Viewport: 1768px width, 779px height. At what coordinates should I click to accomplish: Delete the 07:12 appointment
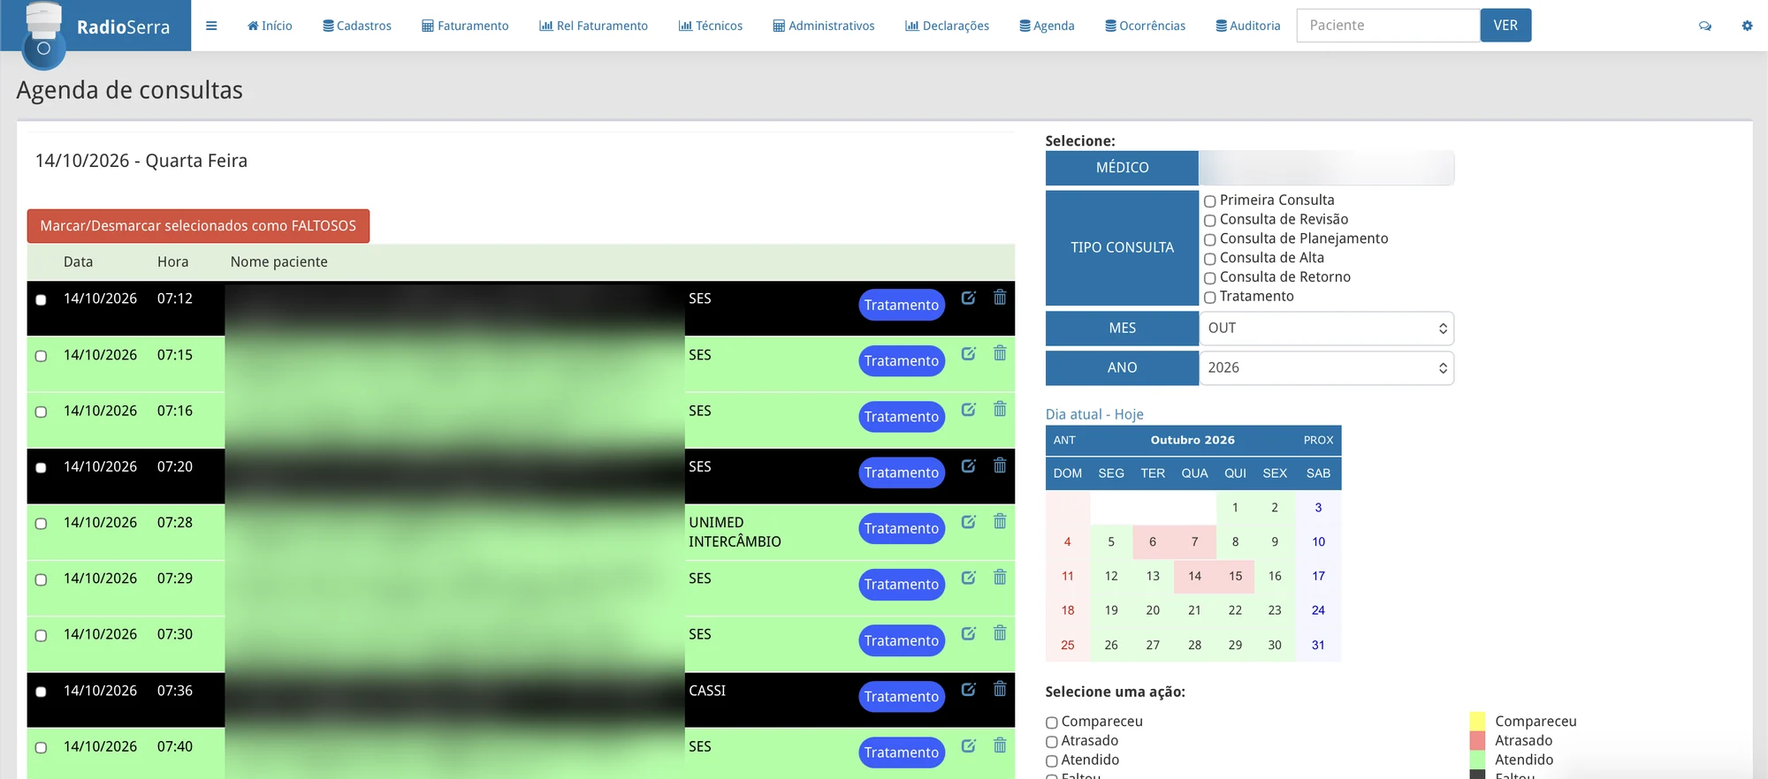click(x=1000, y=298)
